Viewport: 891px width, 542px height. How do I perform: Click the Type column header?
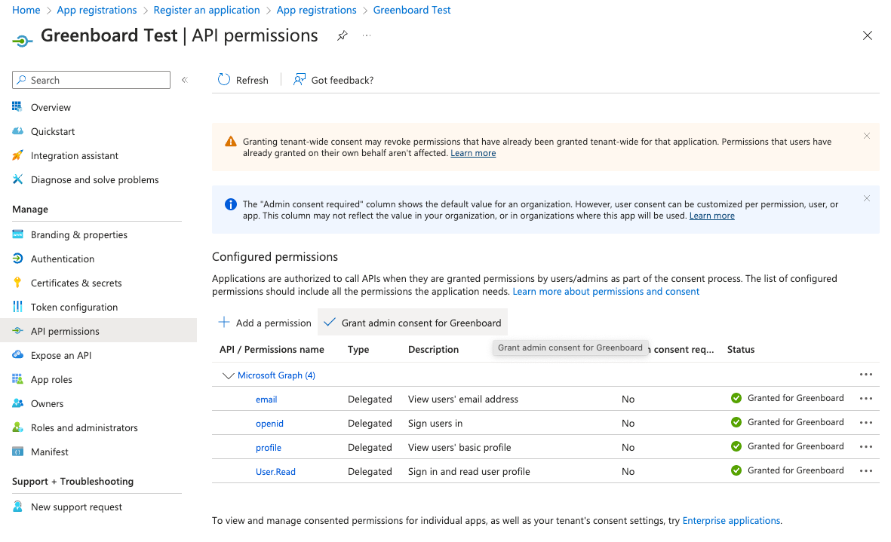(x=358, y=350)
